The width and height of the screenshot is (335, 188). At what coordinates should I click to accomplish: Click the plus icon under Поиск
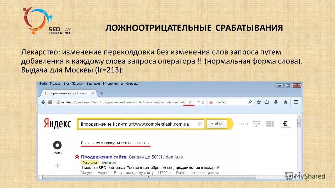coord(57,166)
